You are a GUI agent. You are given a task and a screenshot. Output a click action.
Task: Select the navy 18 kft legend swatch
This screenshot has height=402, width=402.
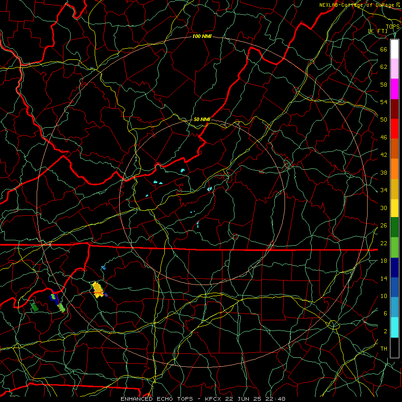pyautogui.click(x=394, y=268)
